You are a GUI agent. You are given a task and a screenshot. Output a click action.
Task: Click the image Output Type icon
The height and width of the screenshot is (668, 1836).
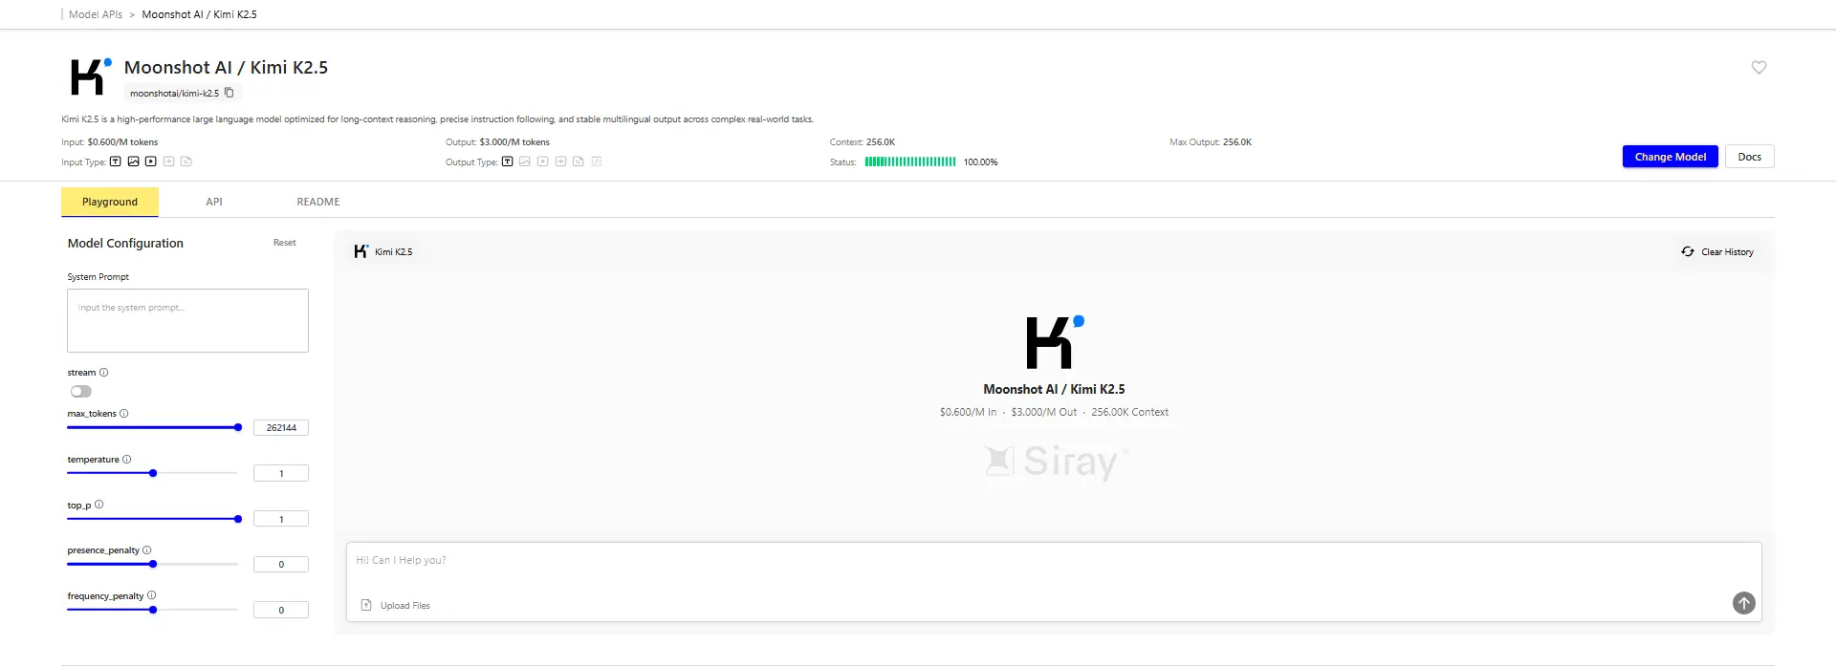pyautogui.click(x=525, y=162)
